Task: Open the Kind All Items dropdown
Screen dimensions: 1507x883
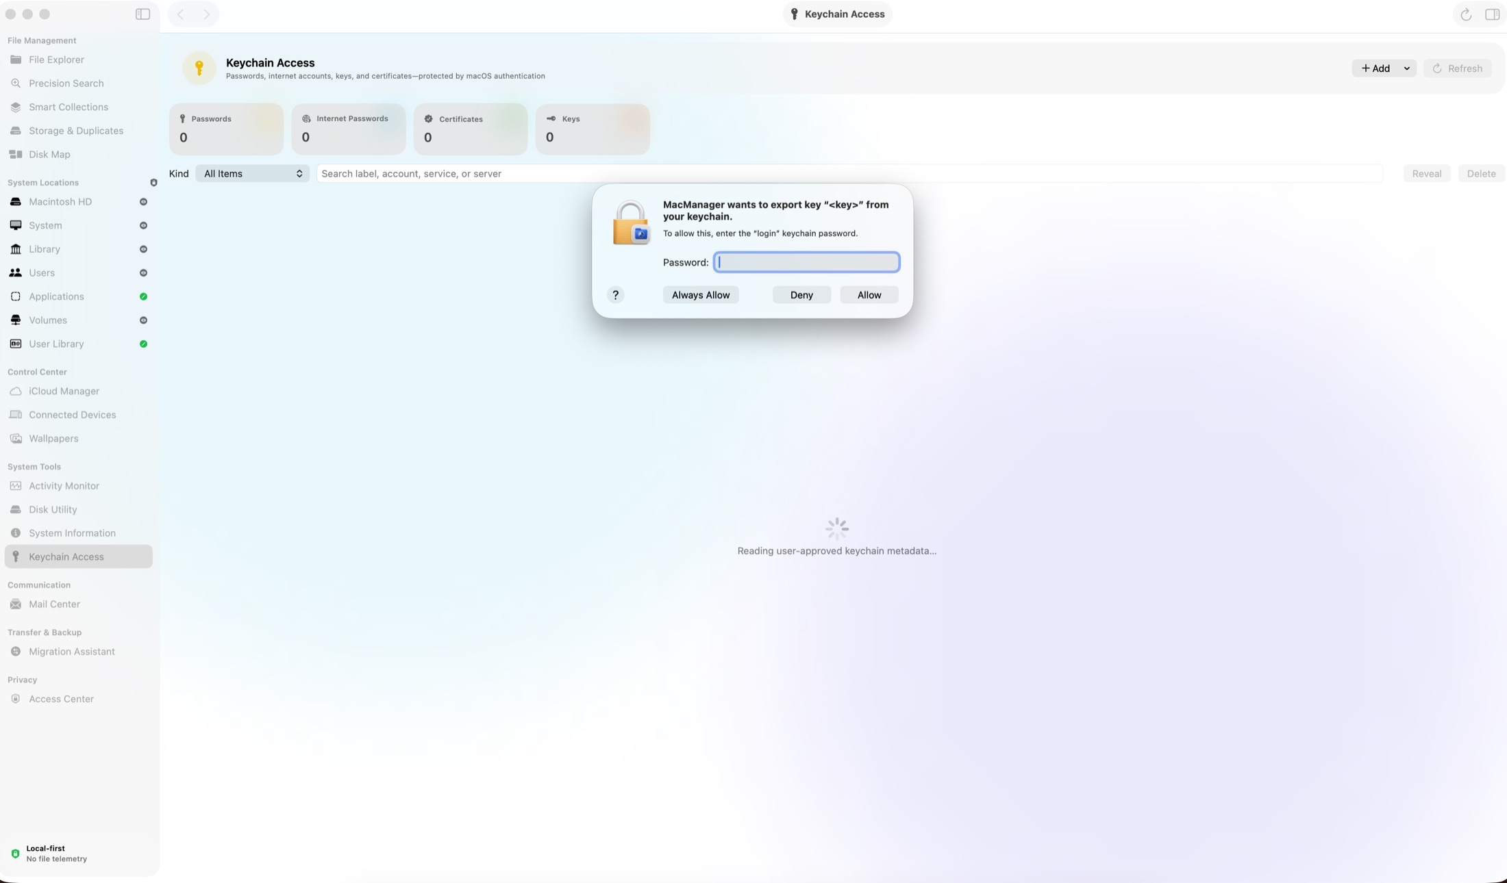Action: (x=252, y=174)
